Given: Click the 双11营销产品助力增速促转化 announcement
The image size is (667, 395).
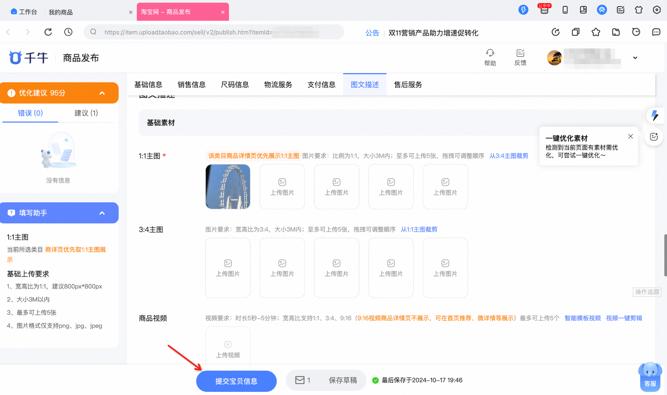Looking at the screenshot, I should pos(433,33).
